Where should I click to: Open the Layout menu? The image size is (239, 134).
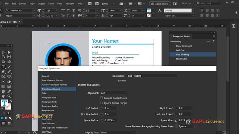(x=22, y=4)
